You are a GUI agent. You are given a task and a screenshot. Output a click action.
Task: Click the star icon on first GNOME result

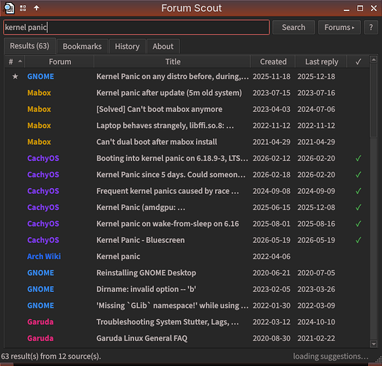pyautogui.click(x=15, y=77)
